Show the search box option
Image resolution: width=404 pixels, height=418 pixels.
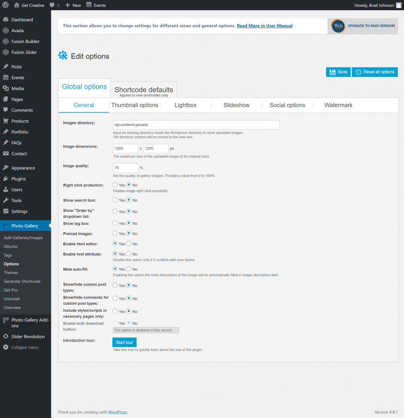[116, 200]
